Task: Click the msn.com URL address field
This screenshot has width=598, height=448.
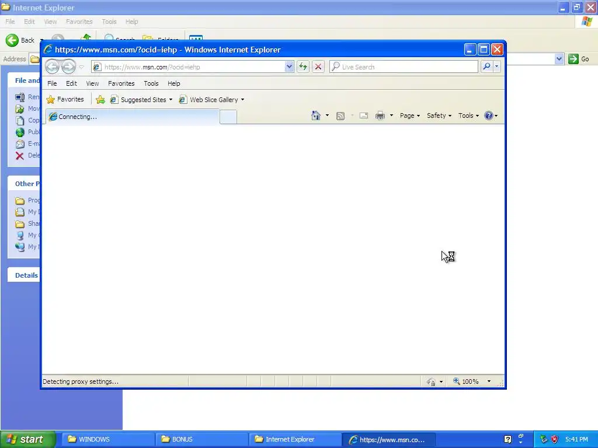Action: coord(193,67)
